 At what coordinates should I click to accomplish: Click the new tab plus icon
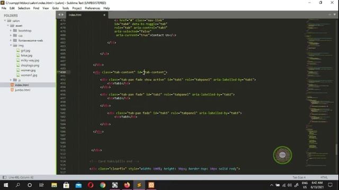329,15
